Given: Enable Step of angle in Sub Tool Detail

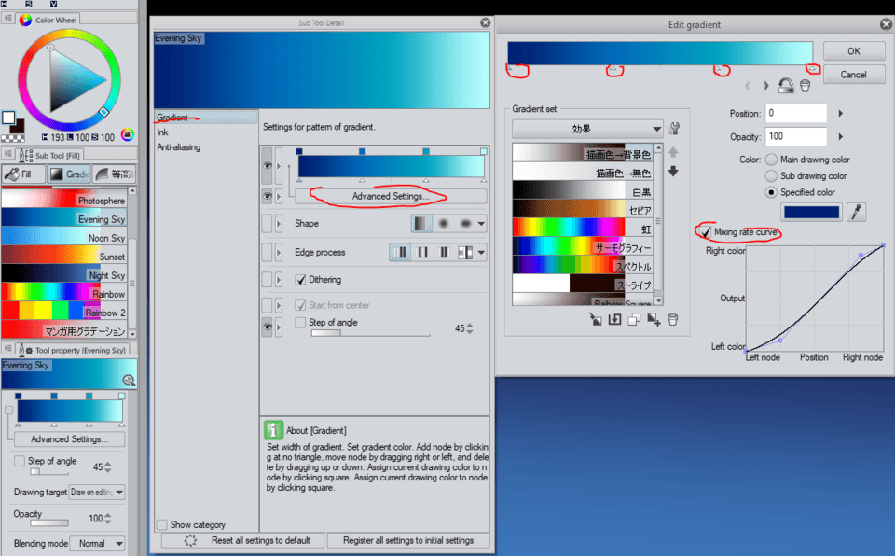Looking at the screenshot, I should click(300, 322).
